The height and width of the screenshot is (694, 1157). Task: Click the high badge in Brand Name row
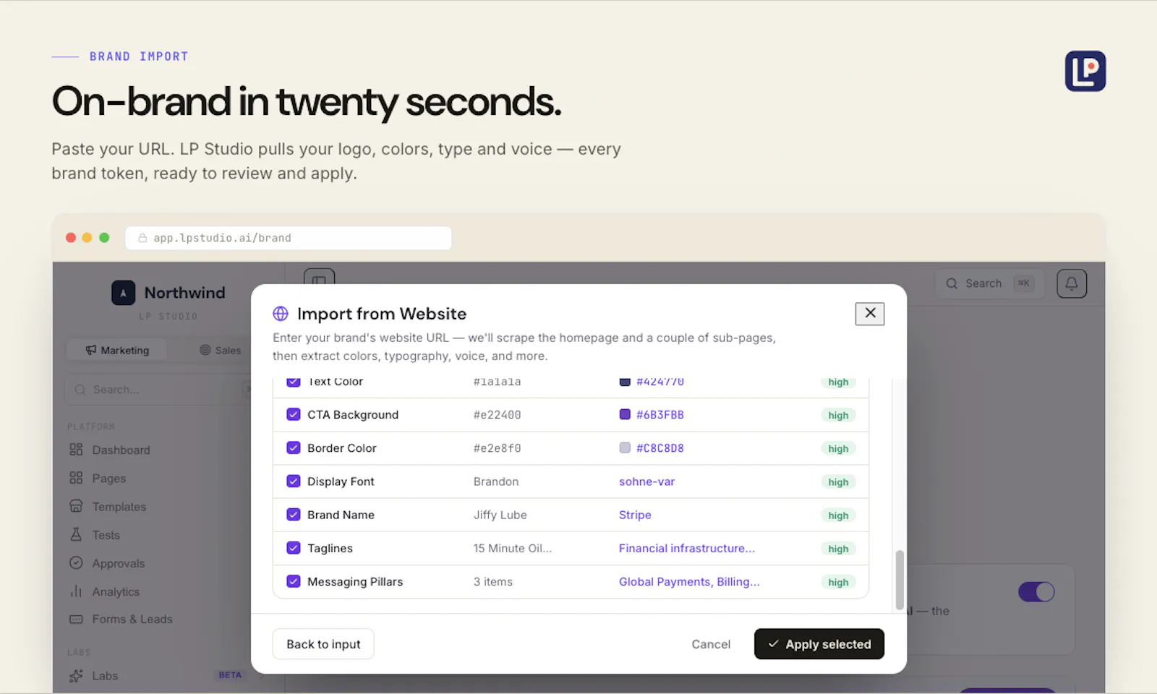click(838, 515)
